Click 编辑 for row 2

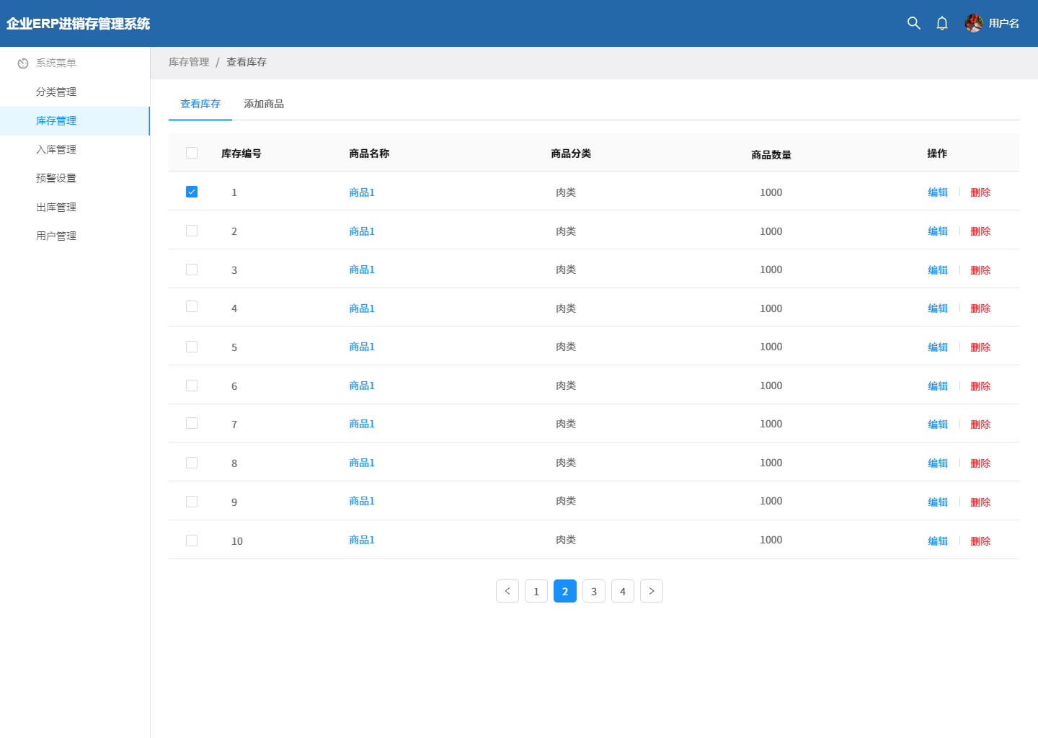pyautogui.click(x=938, y=231)
